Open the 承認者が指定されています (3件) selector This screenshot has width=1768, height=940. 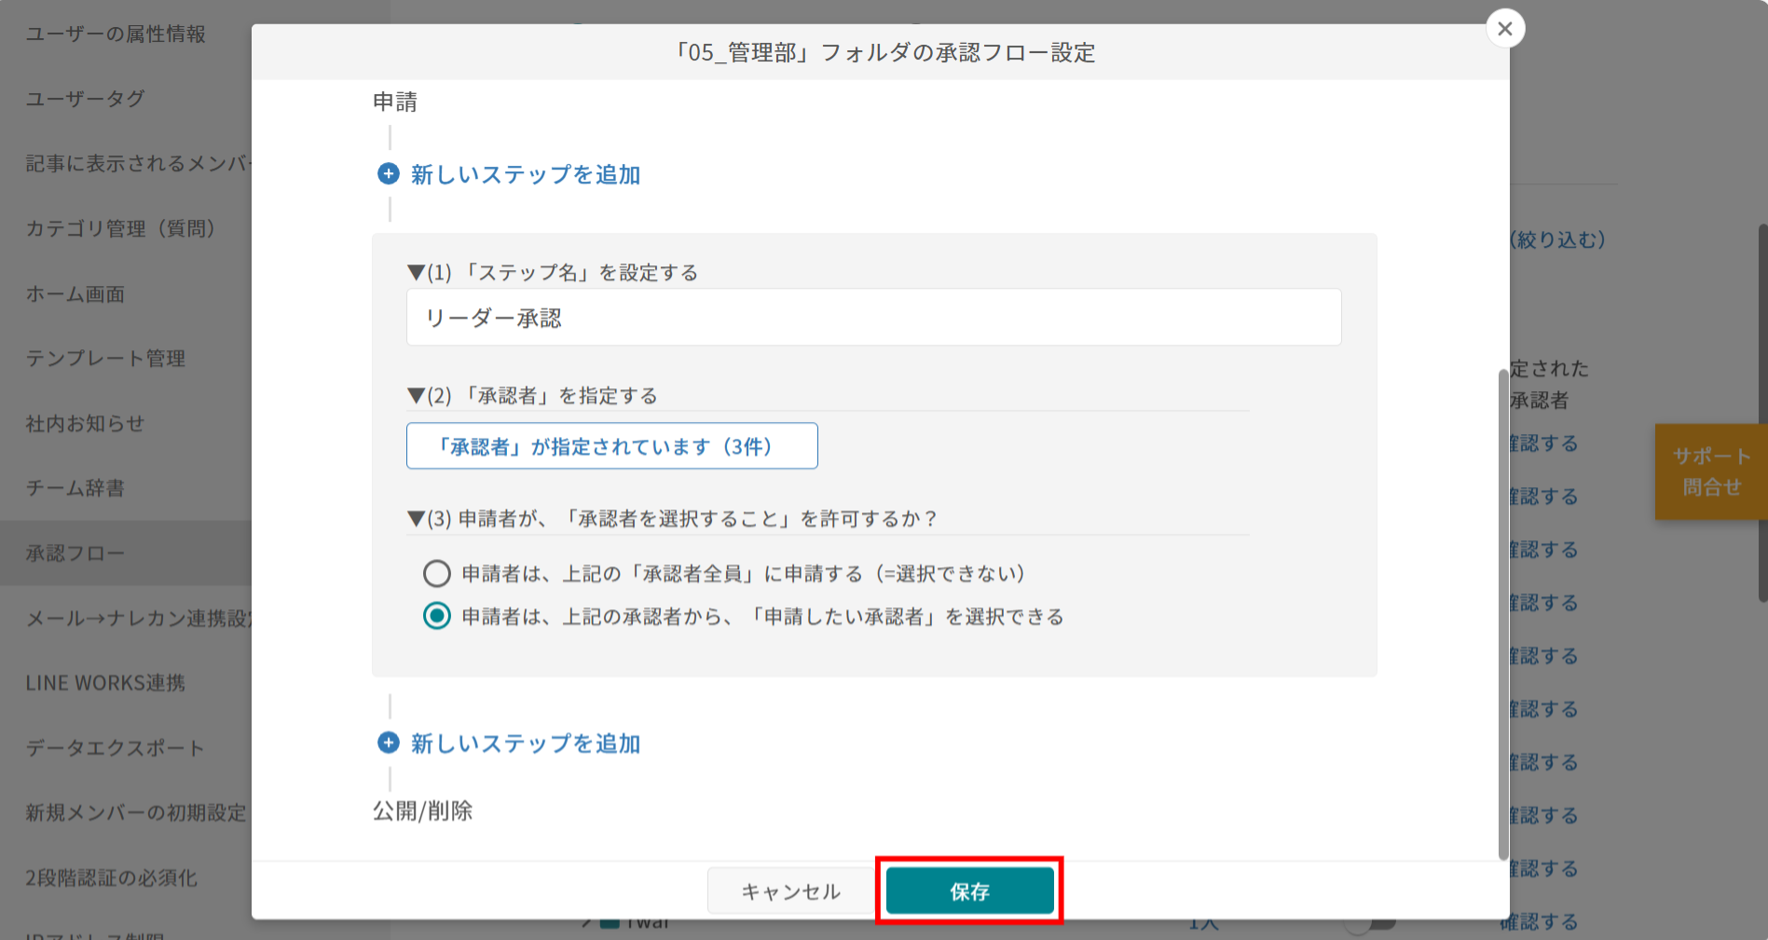coord(611,446)
